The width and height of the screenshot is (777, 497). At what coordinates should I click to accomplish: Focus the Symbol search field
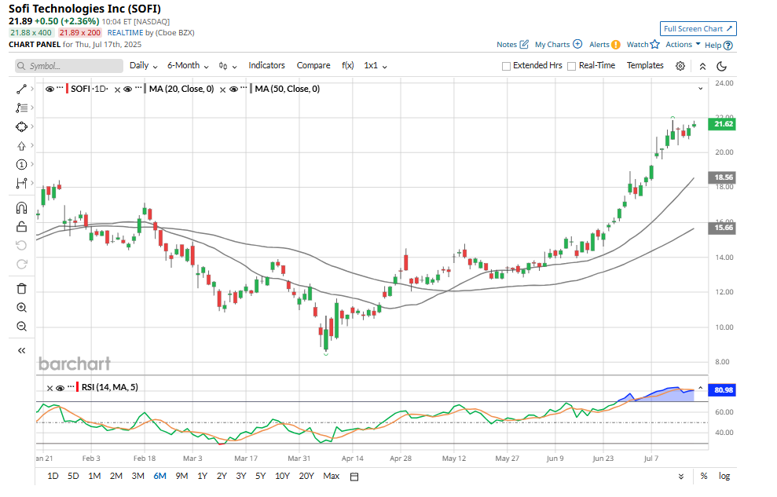pos(68,66)
